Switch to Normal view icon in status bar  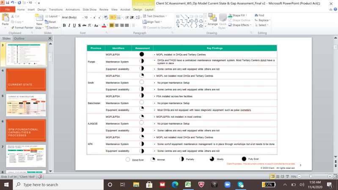(273, 176)
